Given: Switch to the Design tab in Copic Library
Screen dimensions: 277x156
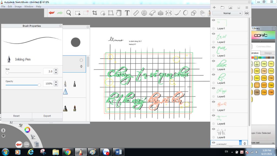Looking at the screenshot, I should click(x=268, y=53).
